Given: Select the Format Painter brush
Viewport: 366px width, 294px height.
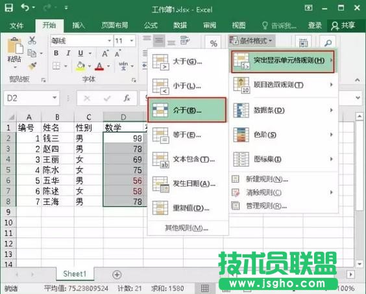Looking at the screenshot, I should 32,66.
